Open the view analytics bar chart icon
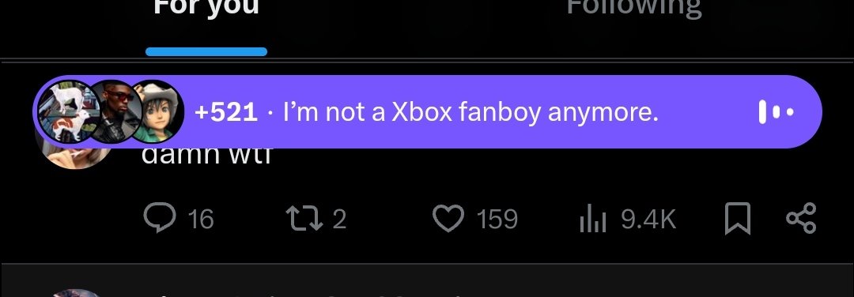The width and height of the screenshot is (854, 297). pyautogui.click(x=593, y=219)
